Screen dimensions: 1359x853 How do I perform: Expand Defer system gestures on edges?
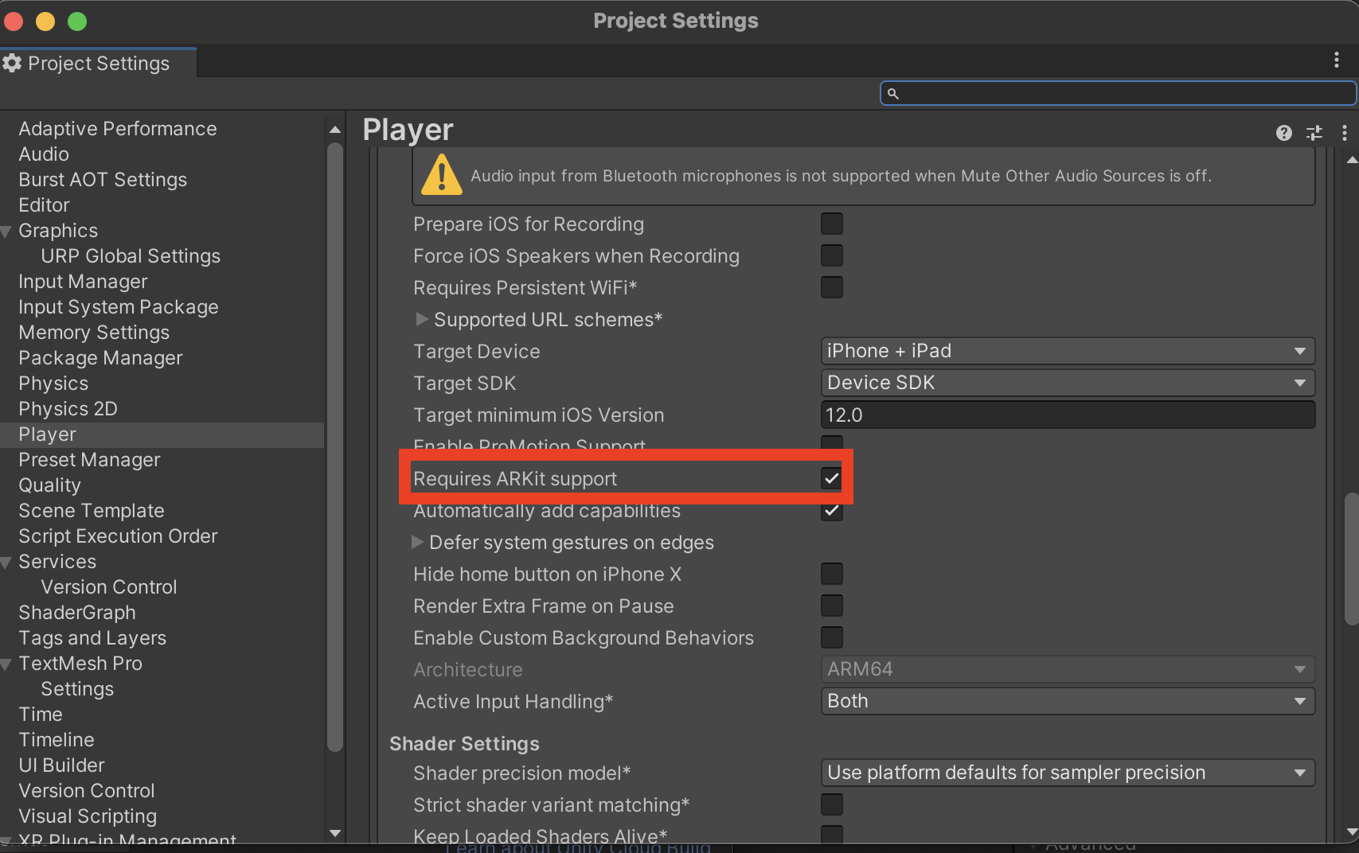(x=417, y=542)
